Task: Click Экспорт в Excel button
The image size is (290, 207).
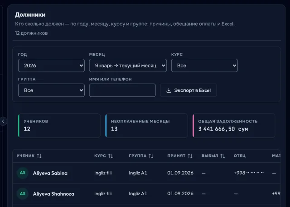Action: [188, 90]
